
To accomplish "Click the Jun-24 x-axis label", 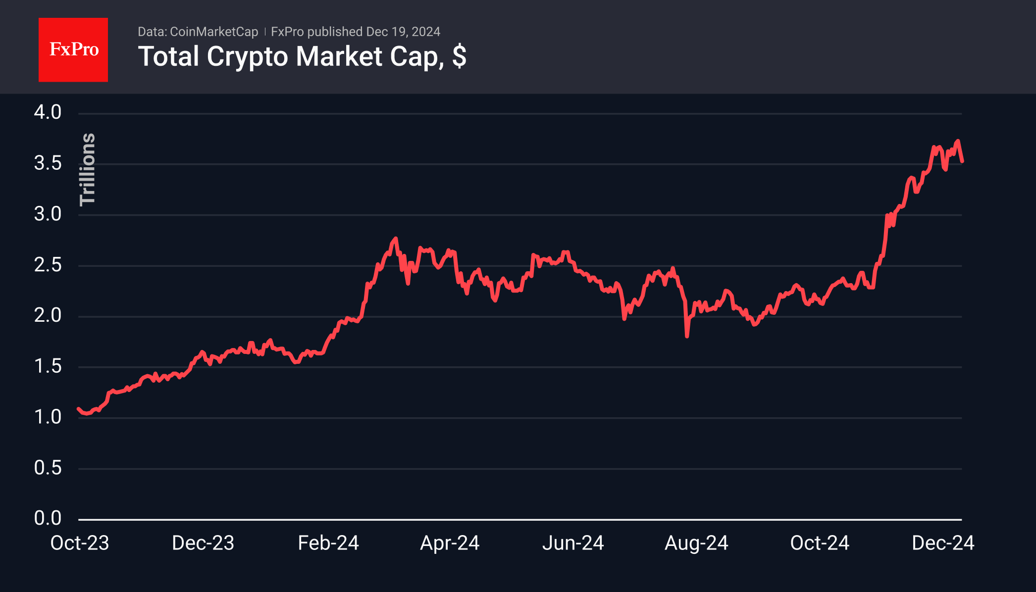I will [x=573, y=543].
